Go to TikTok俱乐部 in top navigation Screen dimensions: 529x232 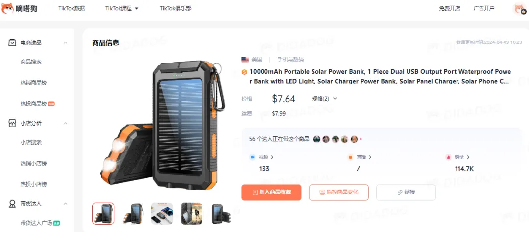tap(175, 8)
